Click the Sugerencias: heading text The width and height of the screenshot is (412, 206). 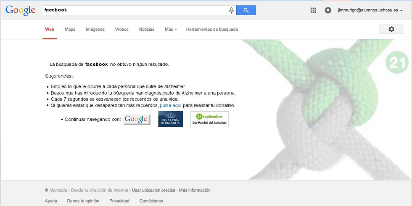(59, 76)
